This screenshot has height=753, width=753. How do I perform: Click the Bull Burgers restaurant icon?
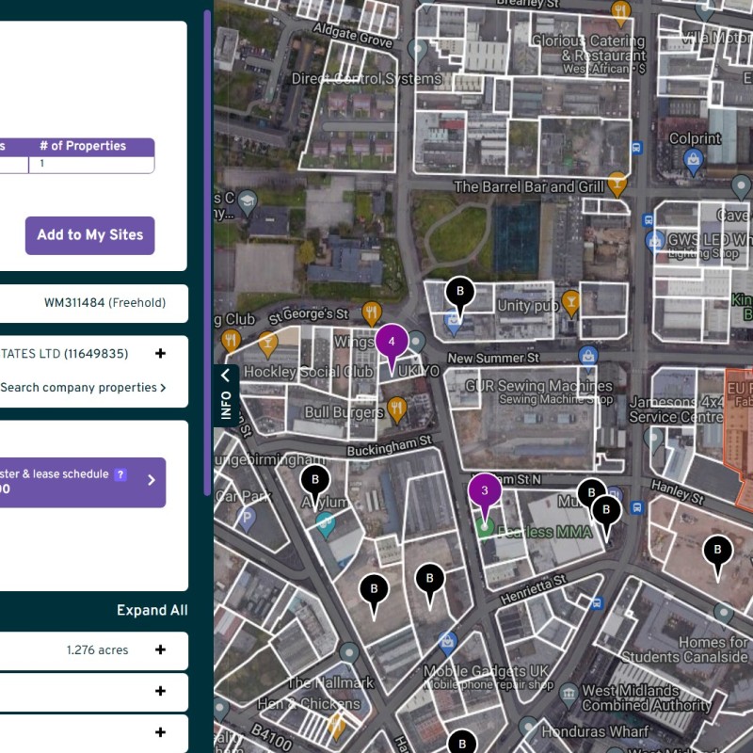pos(396,409)
